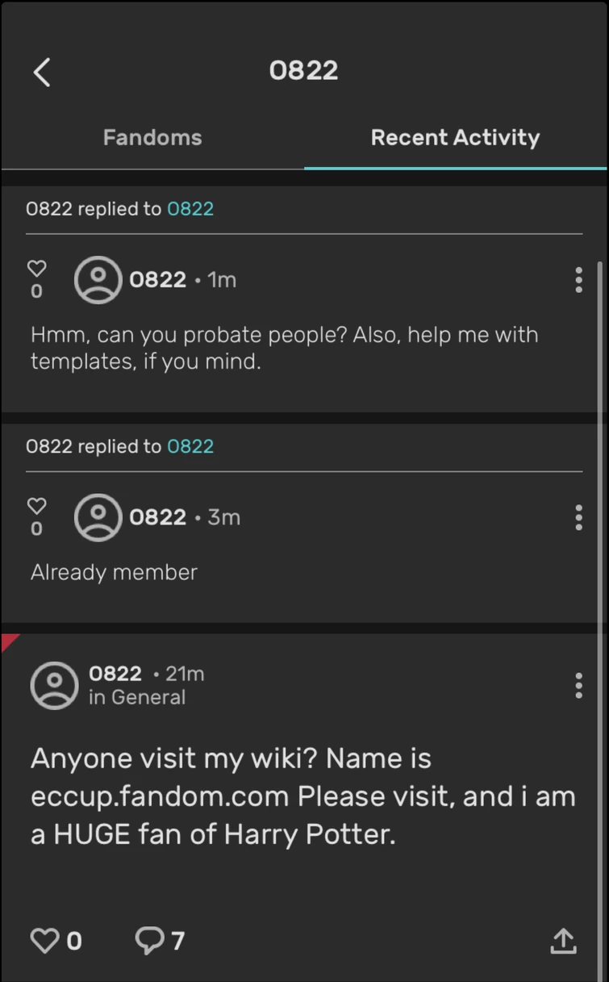Image resolution: width=609 pixels, height=982 pixels.
Task: Go back using the top-left arrow
Action: tap(42, 72)
